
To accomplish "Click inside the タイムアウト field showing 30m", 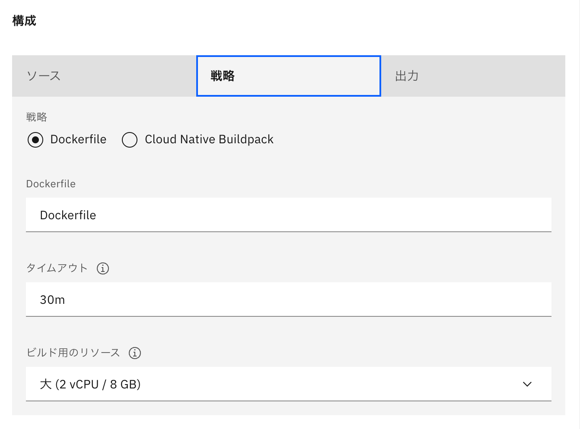I will point(289,300).
